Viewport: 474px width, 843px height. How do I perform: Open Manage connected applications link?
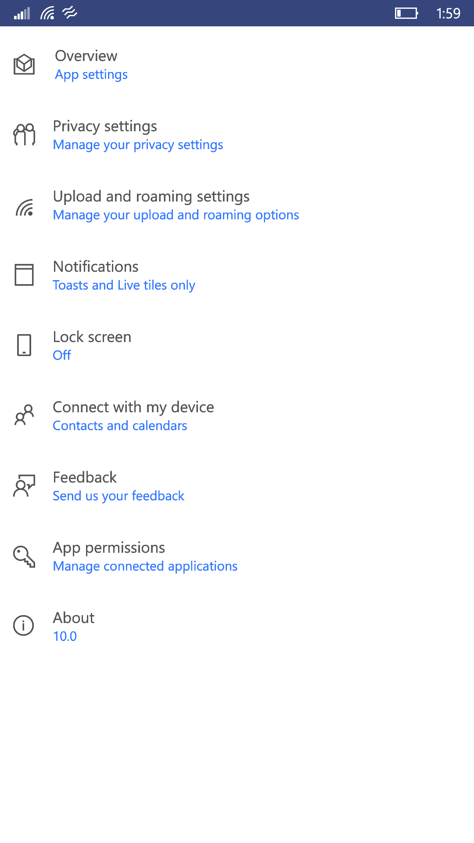(145, 566)
